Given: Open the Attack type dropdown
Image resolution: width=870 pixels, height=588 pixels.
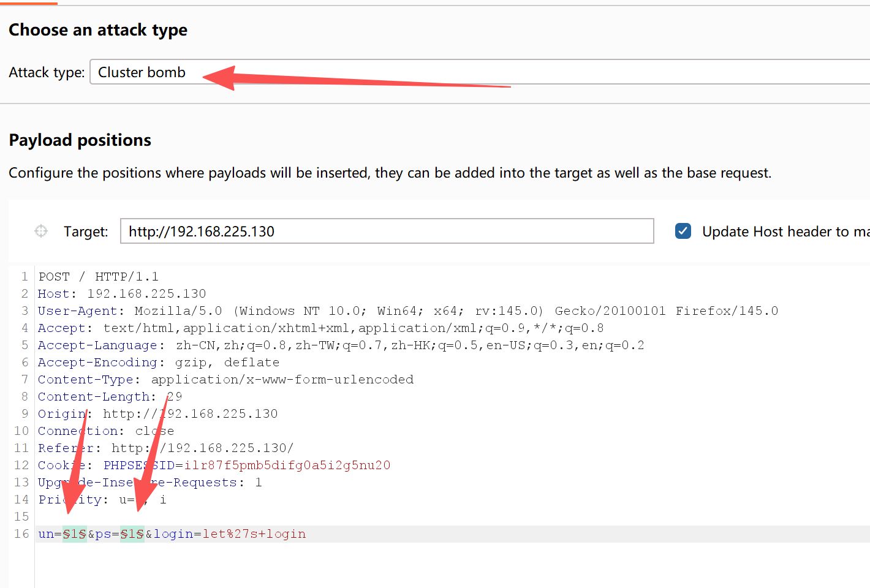Looking at the screenshot, I should click(x=478, y=72).
